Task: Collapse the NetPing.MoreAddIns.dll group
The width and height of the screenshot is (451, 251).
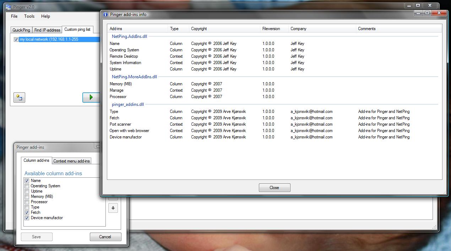Action: [x=134, y=77]
